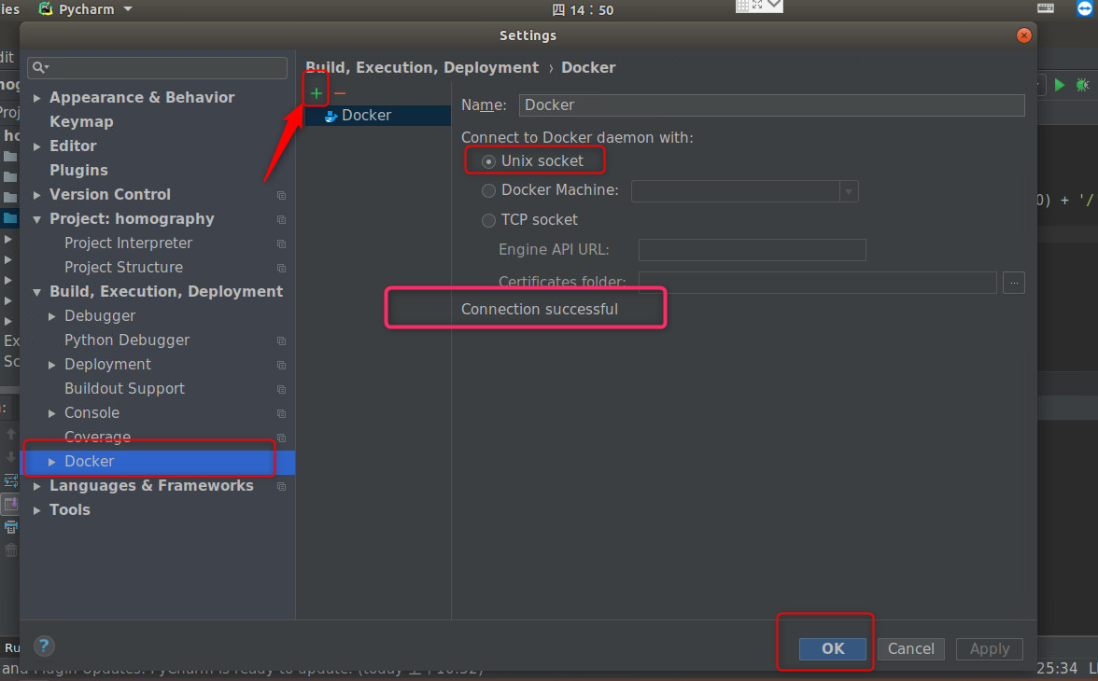Open the Pycharm application menu dropdown arrow
Screen dimensions: 1098x681
coord(127,9)
